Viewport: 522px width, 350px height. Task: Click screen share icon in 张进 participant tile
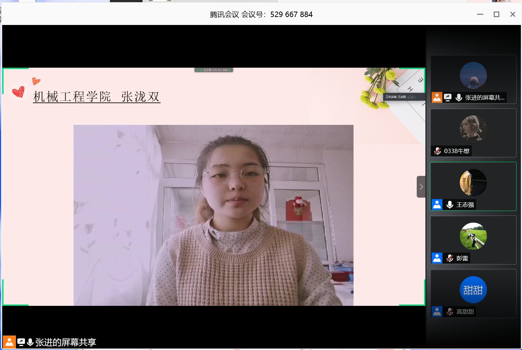point(448,97)
